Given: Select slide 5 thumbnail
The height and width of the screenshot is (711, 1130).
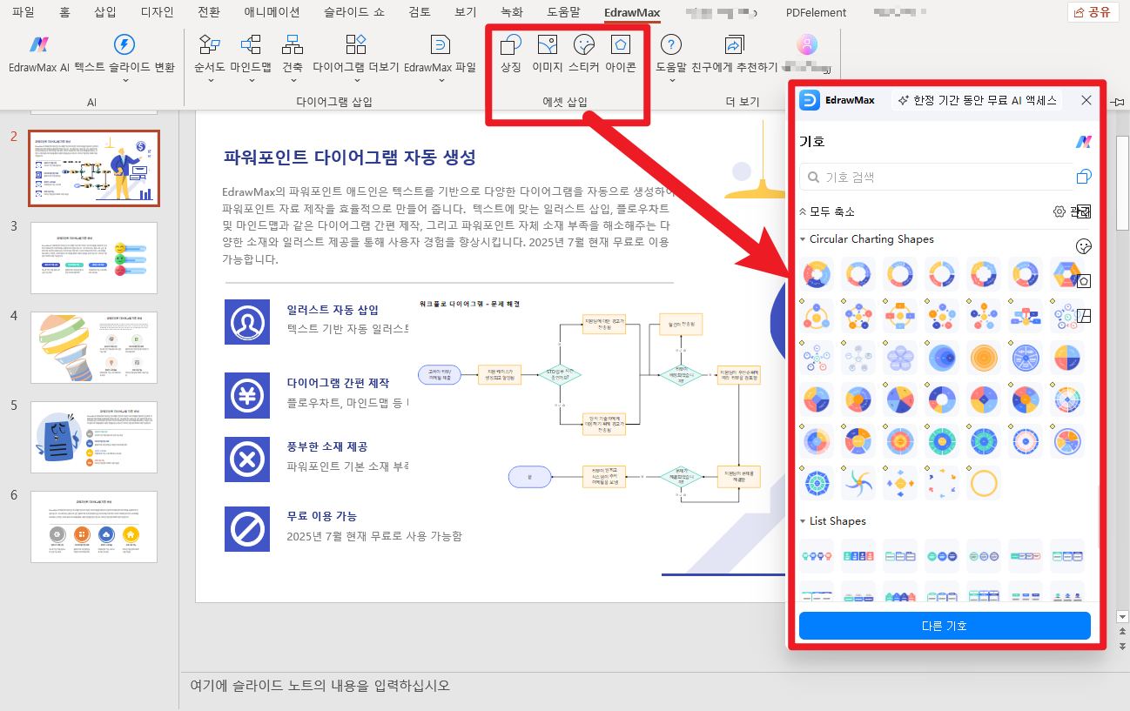Looking at the screenshot, I should [x=94, y=437].
